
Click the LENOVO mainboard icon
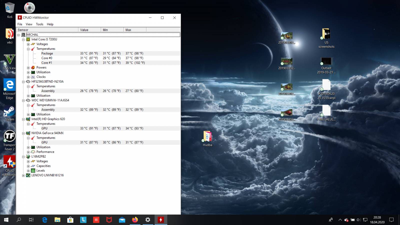(x=28, y=175)
